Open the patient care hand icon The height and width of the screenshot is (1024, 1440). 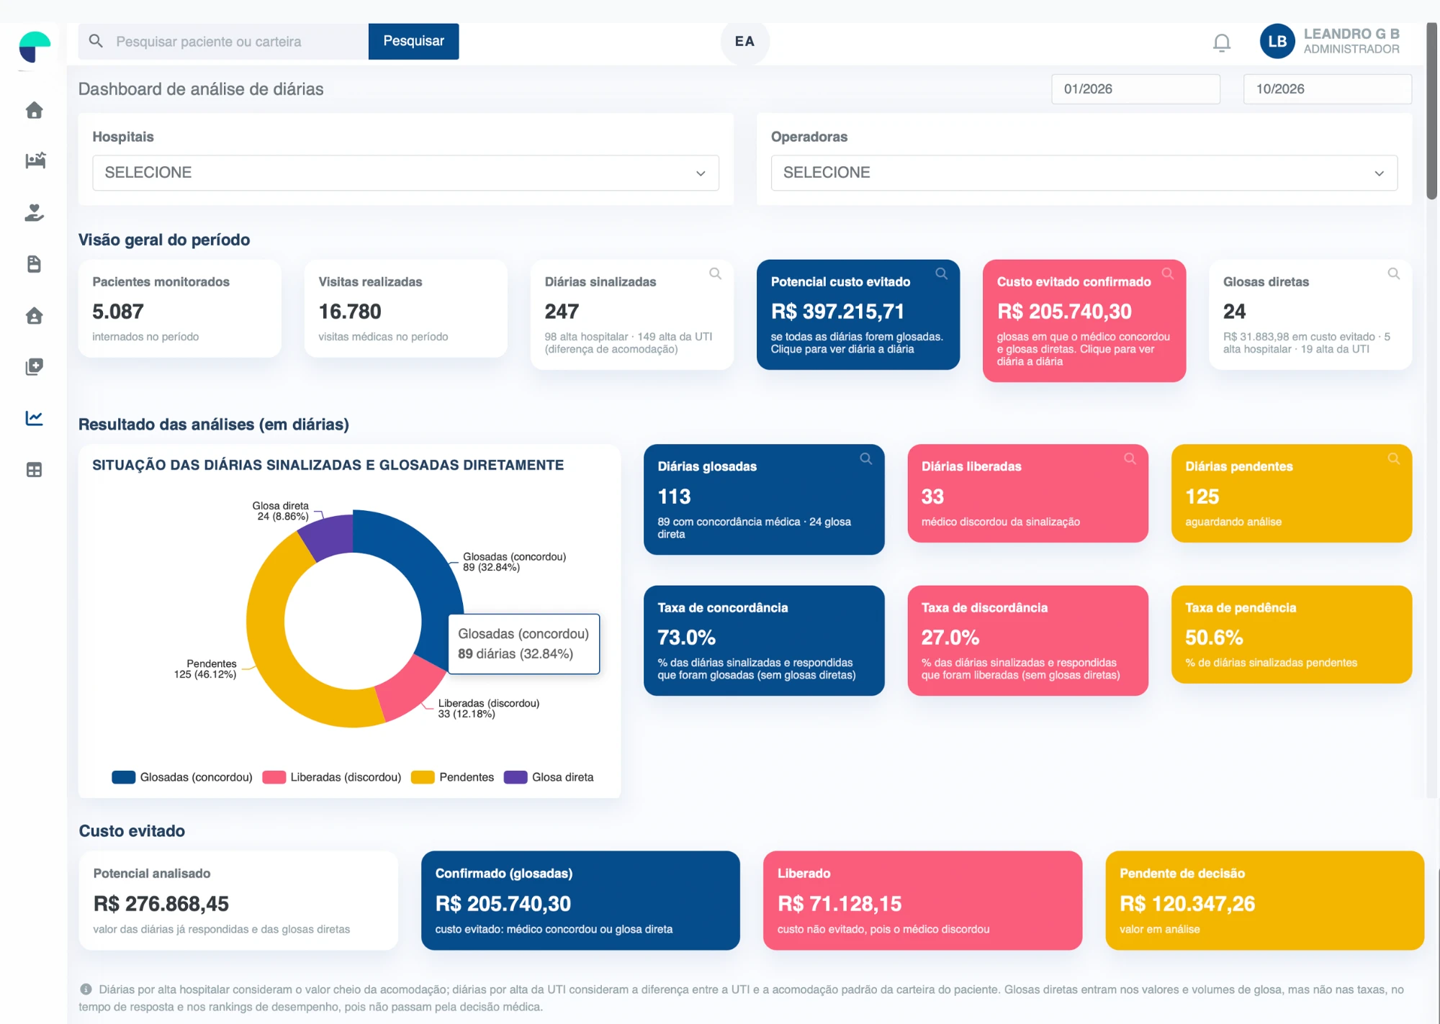[34, 212]
